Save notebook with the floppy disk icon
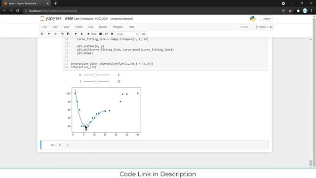Viewport: 316px width, 178px height. [42, 34]
